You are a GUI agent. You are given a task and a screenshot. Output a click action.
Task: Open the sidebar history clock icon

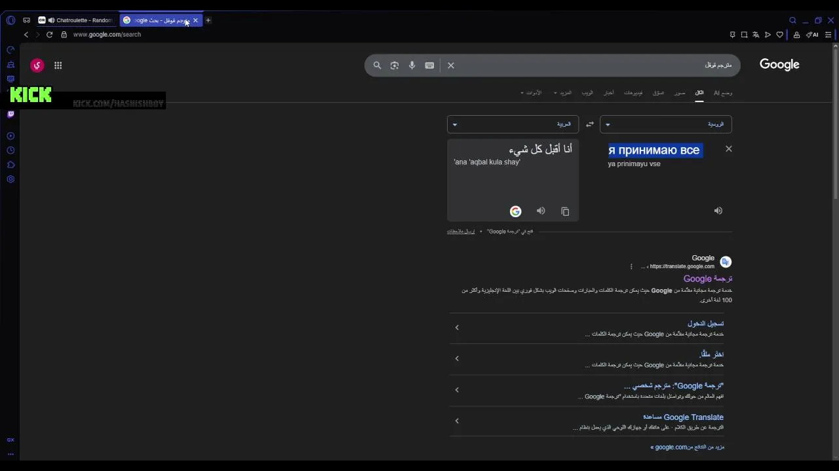10,150
